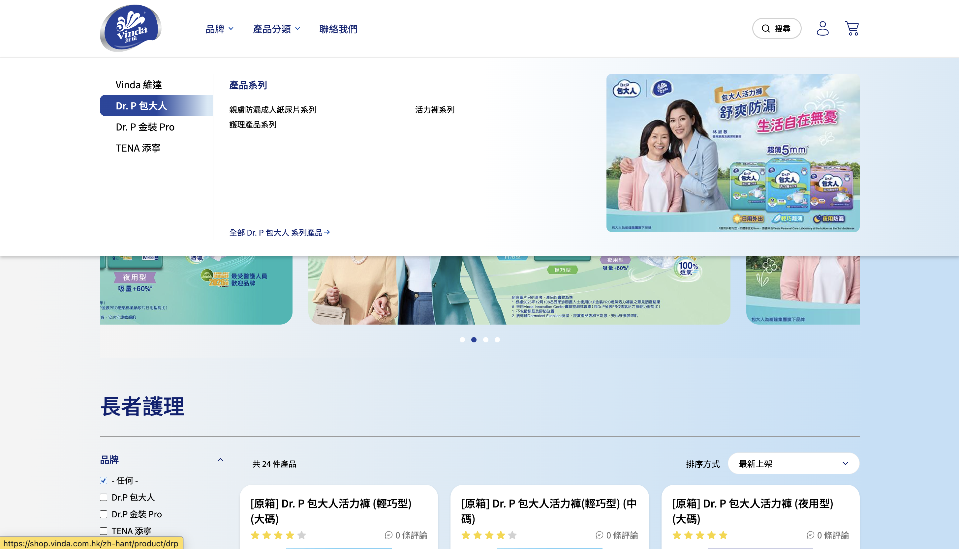Open the 品牌 dropdown menu in header

point(220,29)
